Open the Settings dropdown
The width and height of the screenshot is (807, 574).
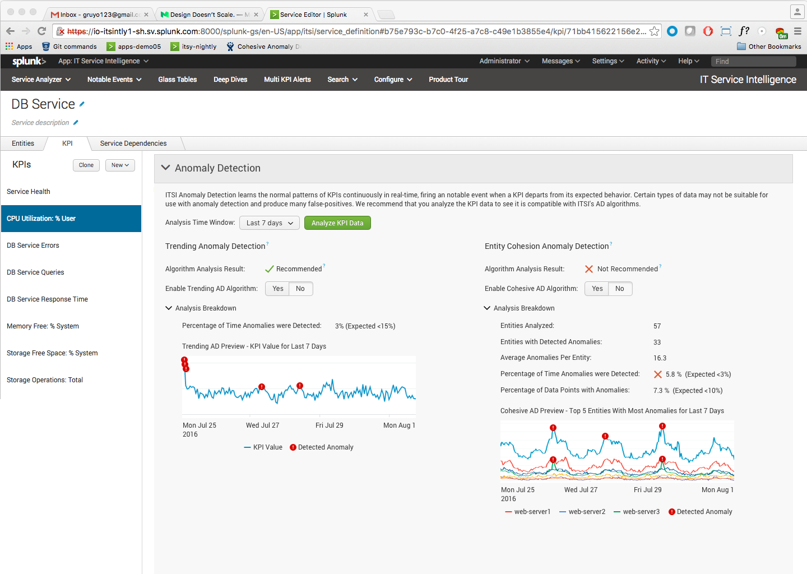pyautogui.click(x=608, y=61)
